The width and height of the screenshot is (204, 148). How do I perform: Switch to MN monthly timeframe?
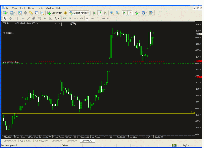pos(109,18)
